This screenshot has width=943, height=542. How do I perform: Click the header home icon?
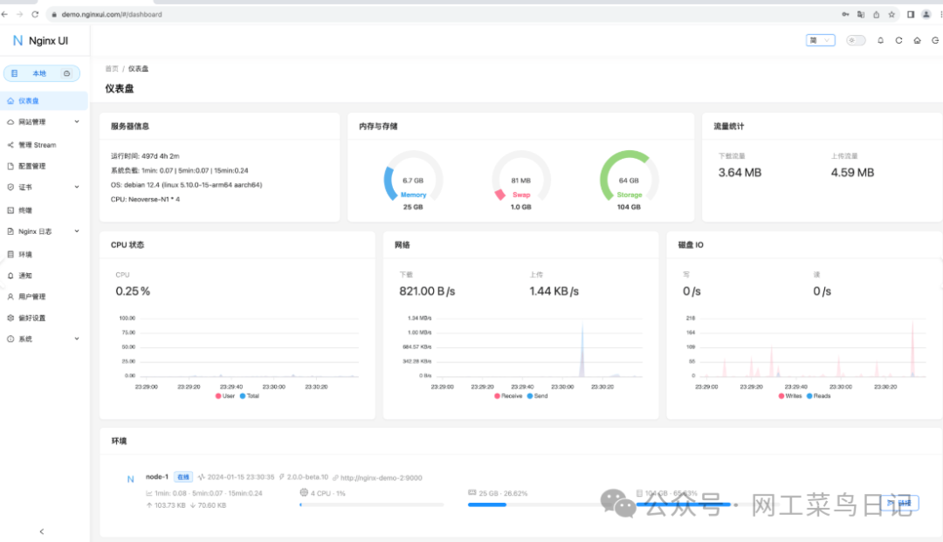pos(917,40)
